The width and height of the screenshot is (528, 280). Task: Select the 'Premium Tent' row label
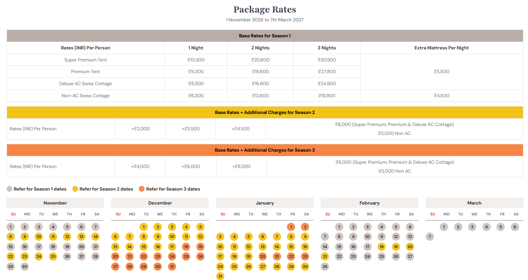coord(86,72)
